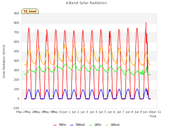Click the 800 y-axis tick label
Image resolution: width=173 pixels, height=130 pixels.
(x=16, y=23)
